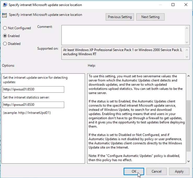Maximize the dialog window
The width and height of the screenshot is (193, 178).
tap(173, 5)
